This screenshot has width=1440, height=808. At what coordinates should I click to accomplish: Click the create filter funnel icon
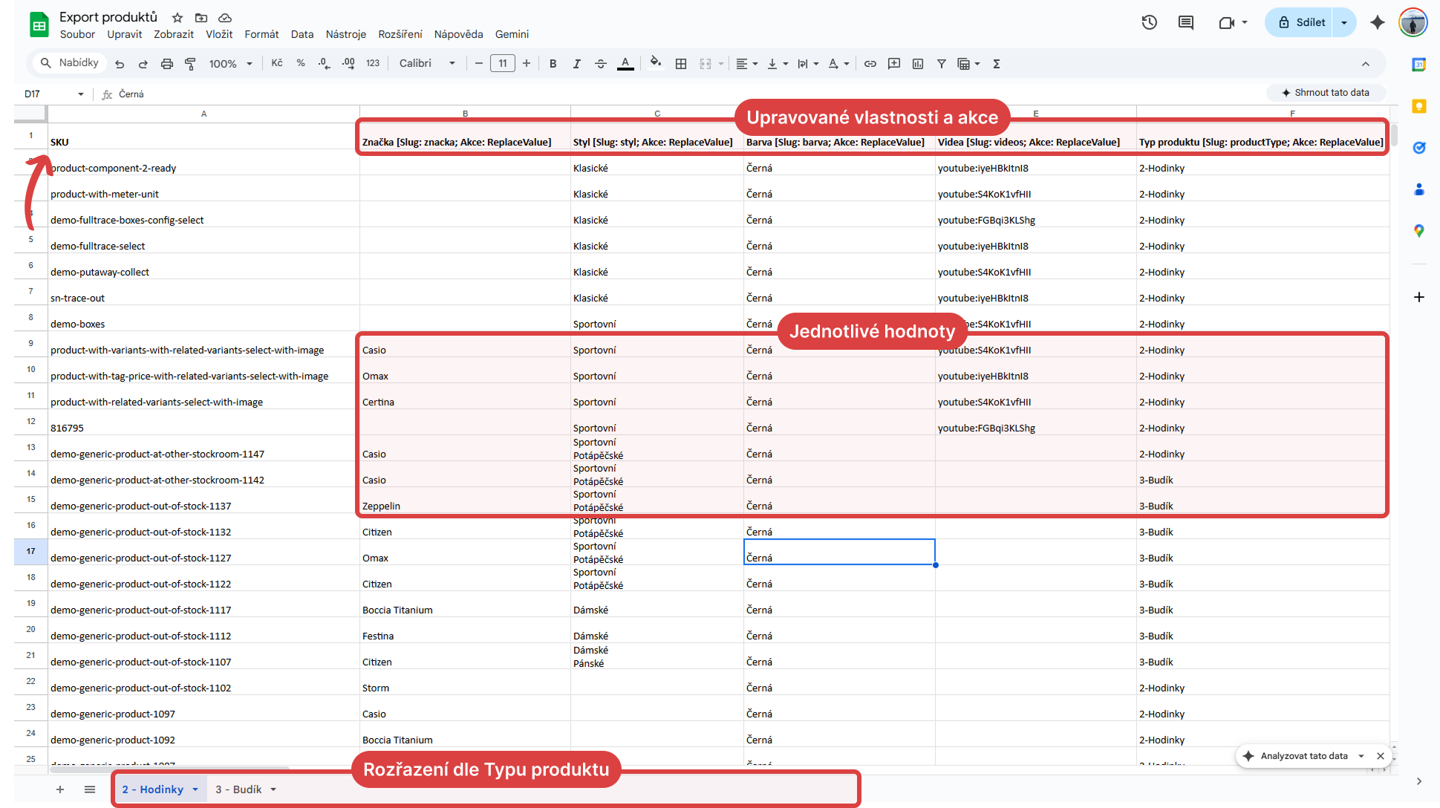(941, 64)
